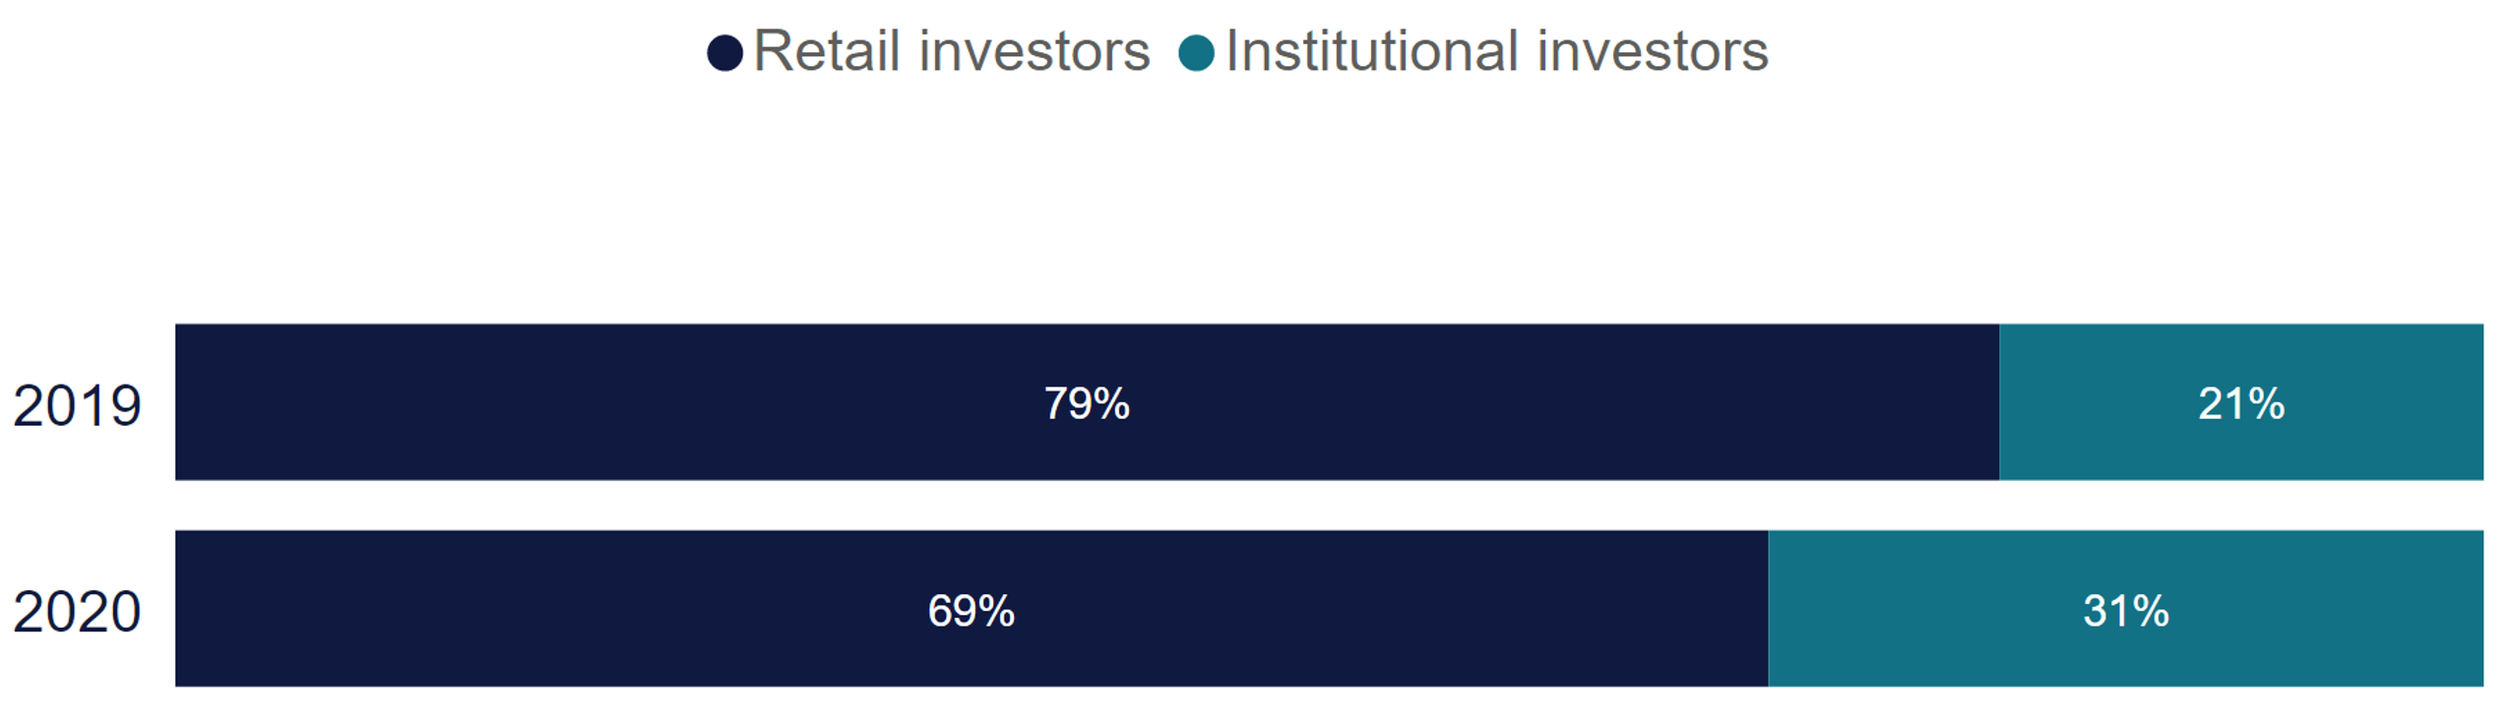This screenshot has width=2508, height=726.
Task: Click the 2019 retail investors bar segment
Action: click(x=1087, y=401)
